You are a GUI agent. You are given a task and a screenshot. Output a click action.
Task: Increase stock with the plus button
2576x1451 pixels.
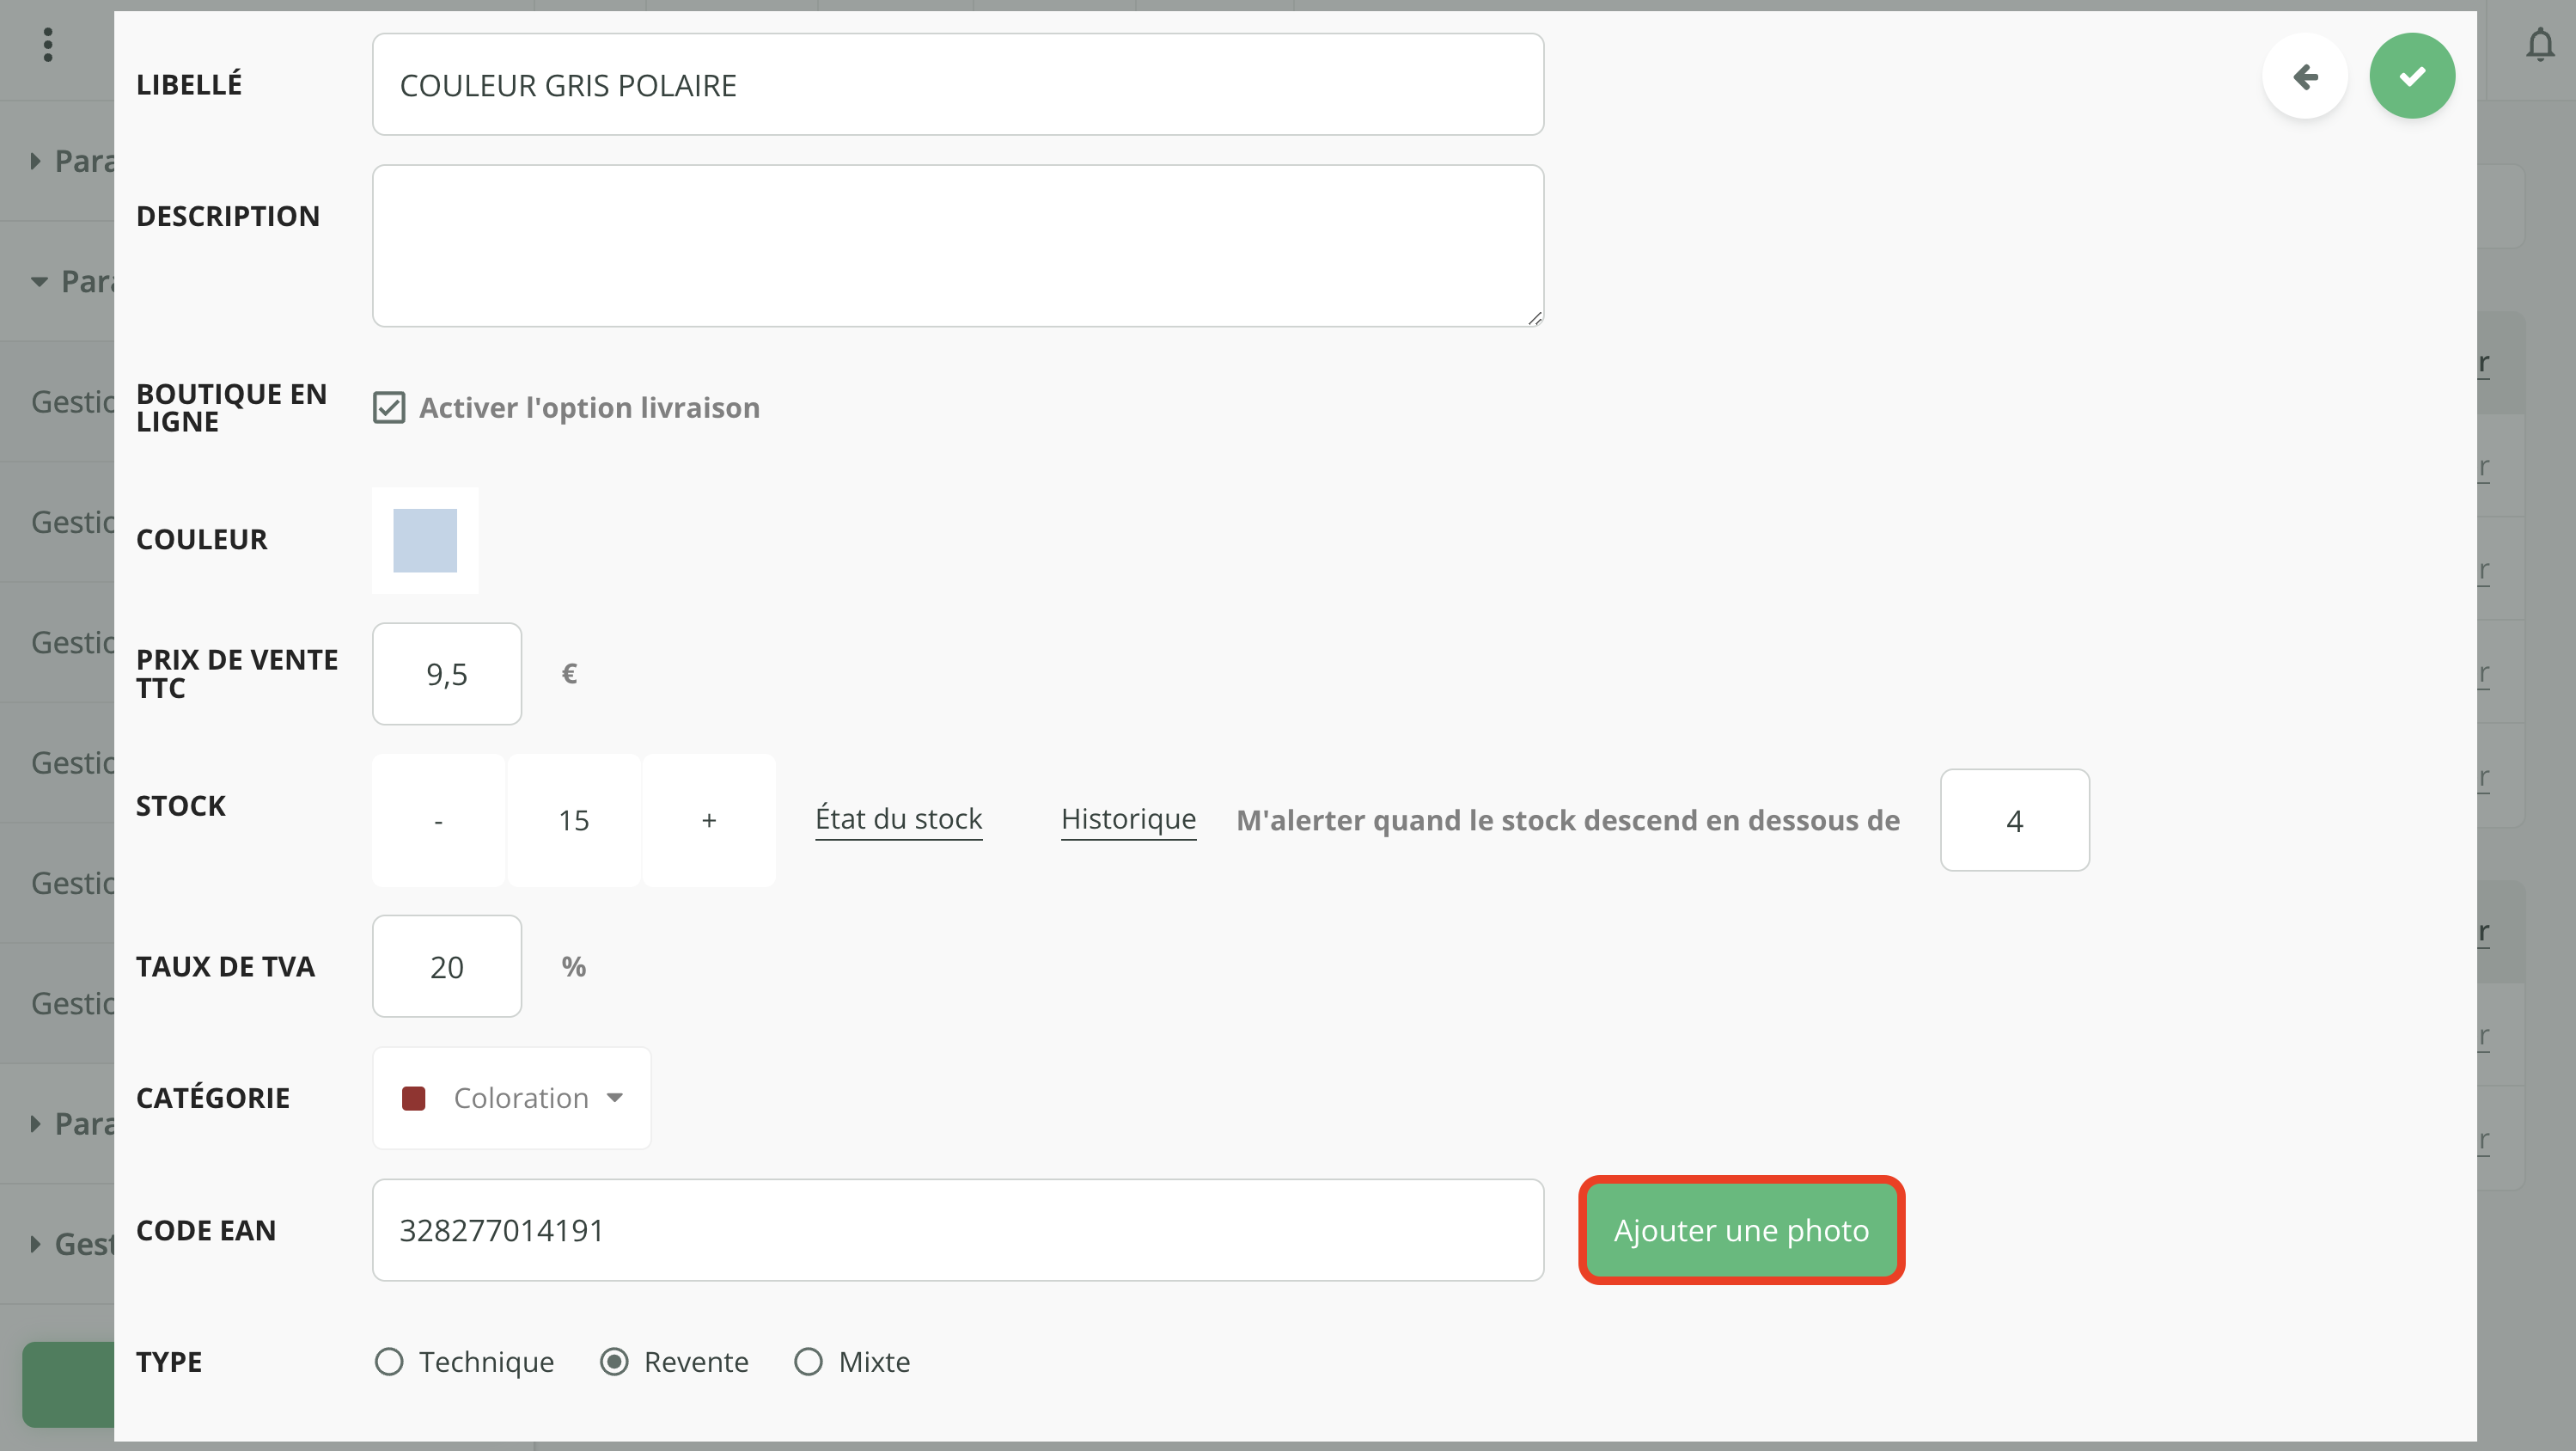pyautogui.click(x=709, y=821)
